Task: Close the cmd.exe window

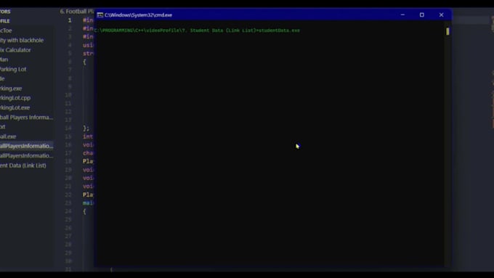Action: [441, 15]
